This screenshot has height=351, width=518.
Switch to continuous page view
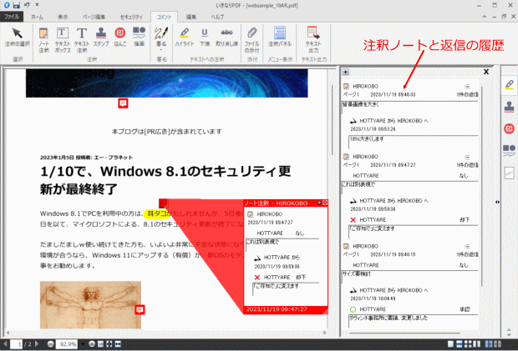click(x=459, y=344)
